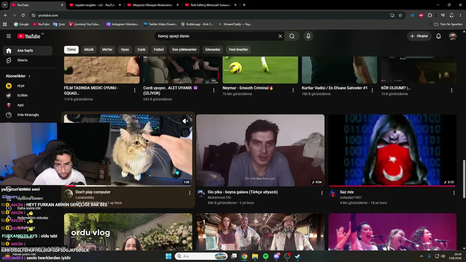The image size is (466, 262).
Task: Switch to the Terk Edilmiş Minecraft tab
Action: point(211,5)
